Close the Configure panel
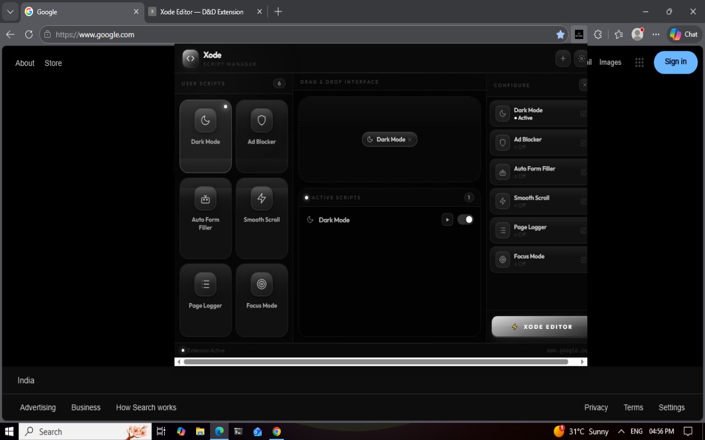Viewport: 705px width, 440px height. [584, 85]
